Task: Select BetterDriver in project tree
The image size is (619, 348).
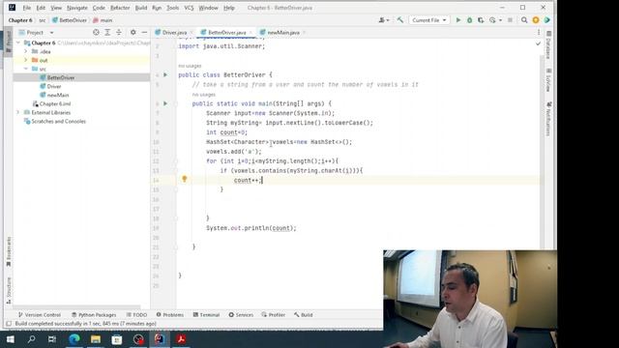Action: 60,77
